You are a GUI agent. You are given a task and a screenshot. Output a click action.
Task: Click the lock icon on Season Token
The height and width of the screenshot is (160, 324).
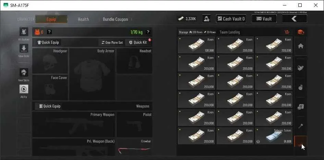pos(258,142)
